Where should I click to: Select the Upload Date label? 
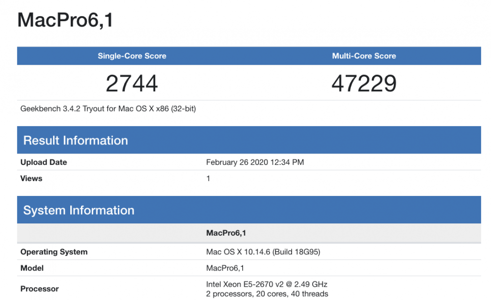click(x=44, y=162)
